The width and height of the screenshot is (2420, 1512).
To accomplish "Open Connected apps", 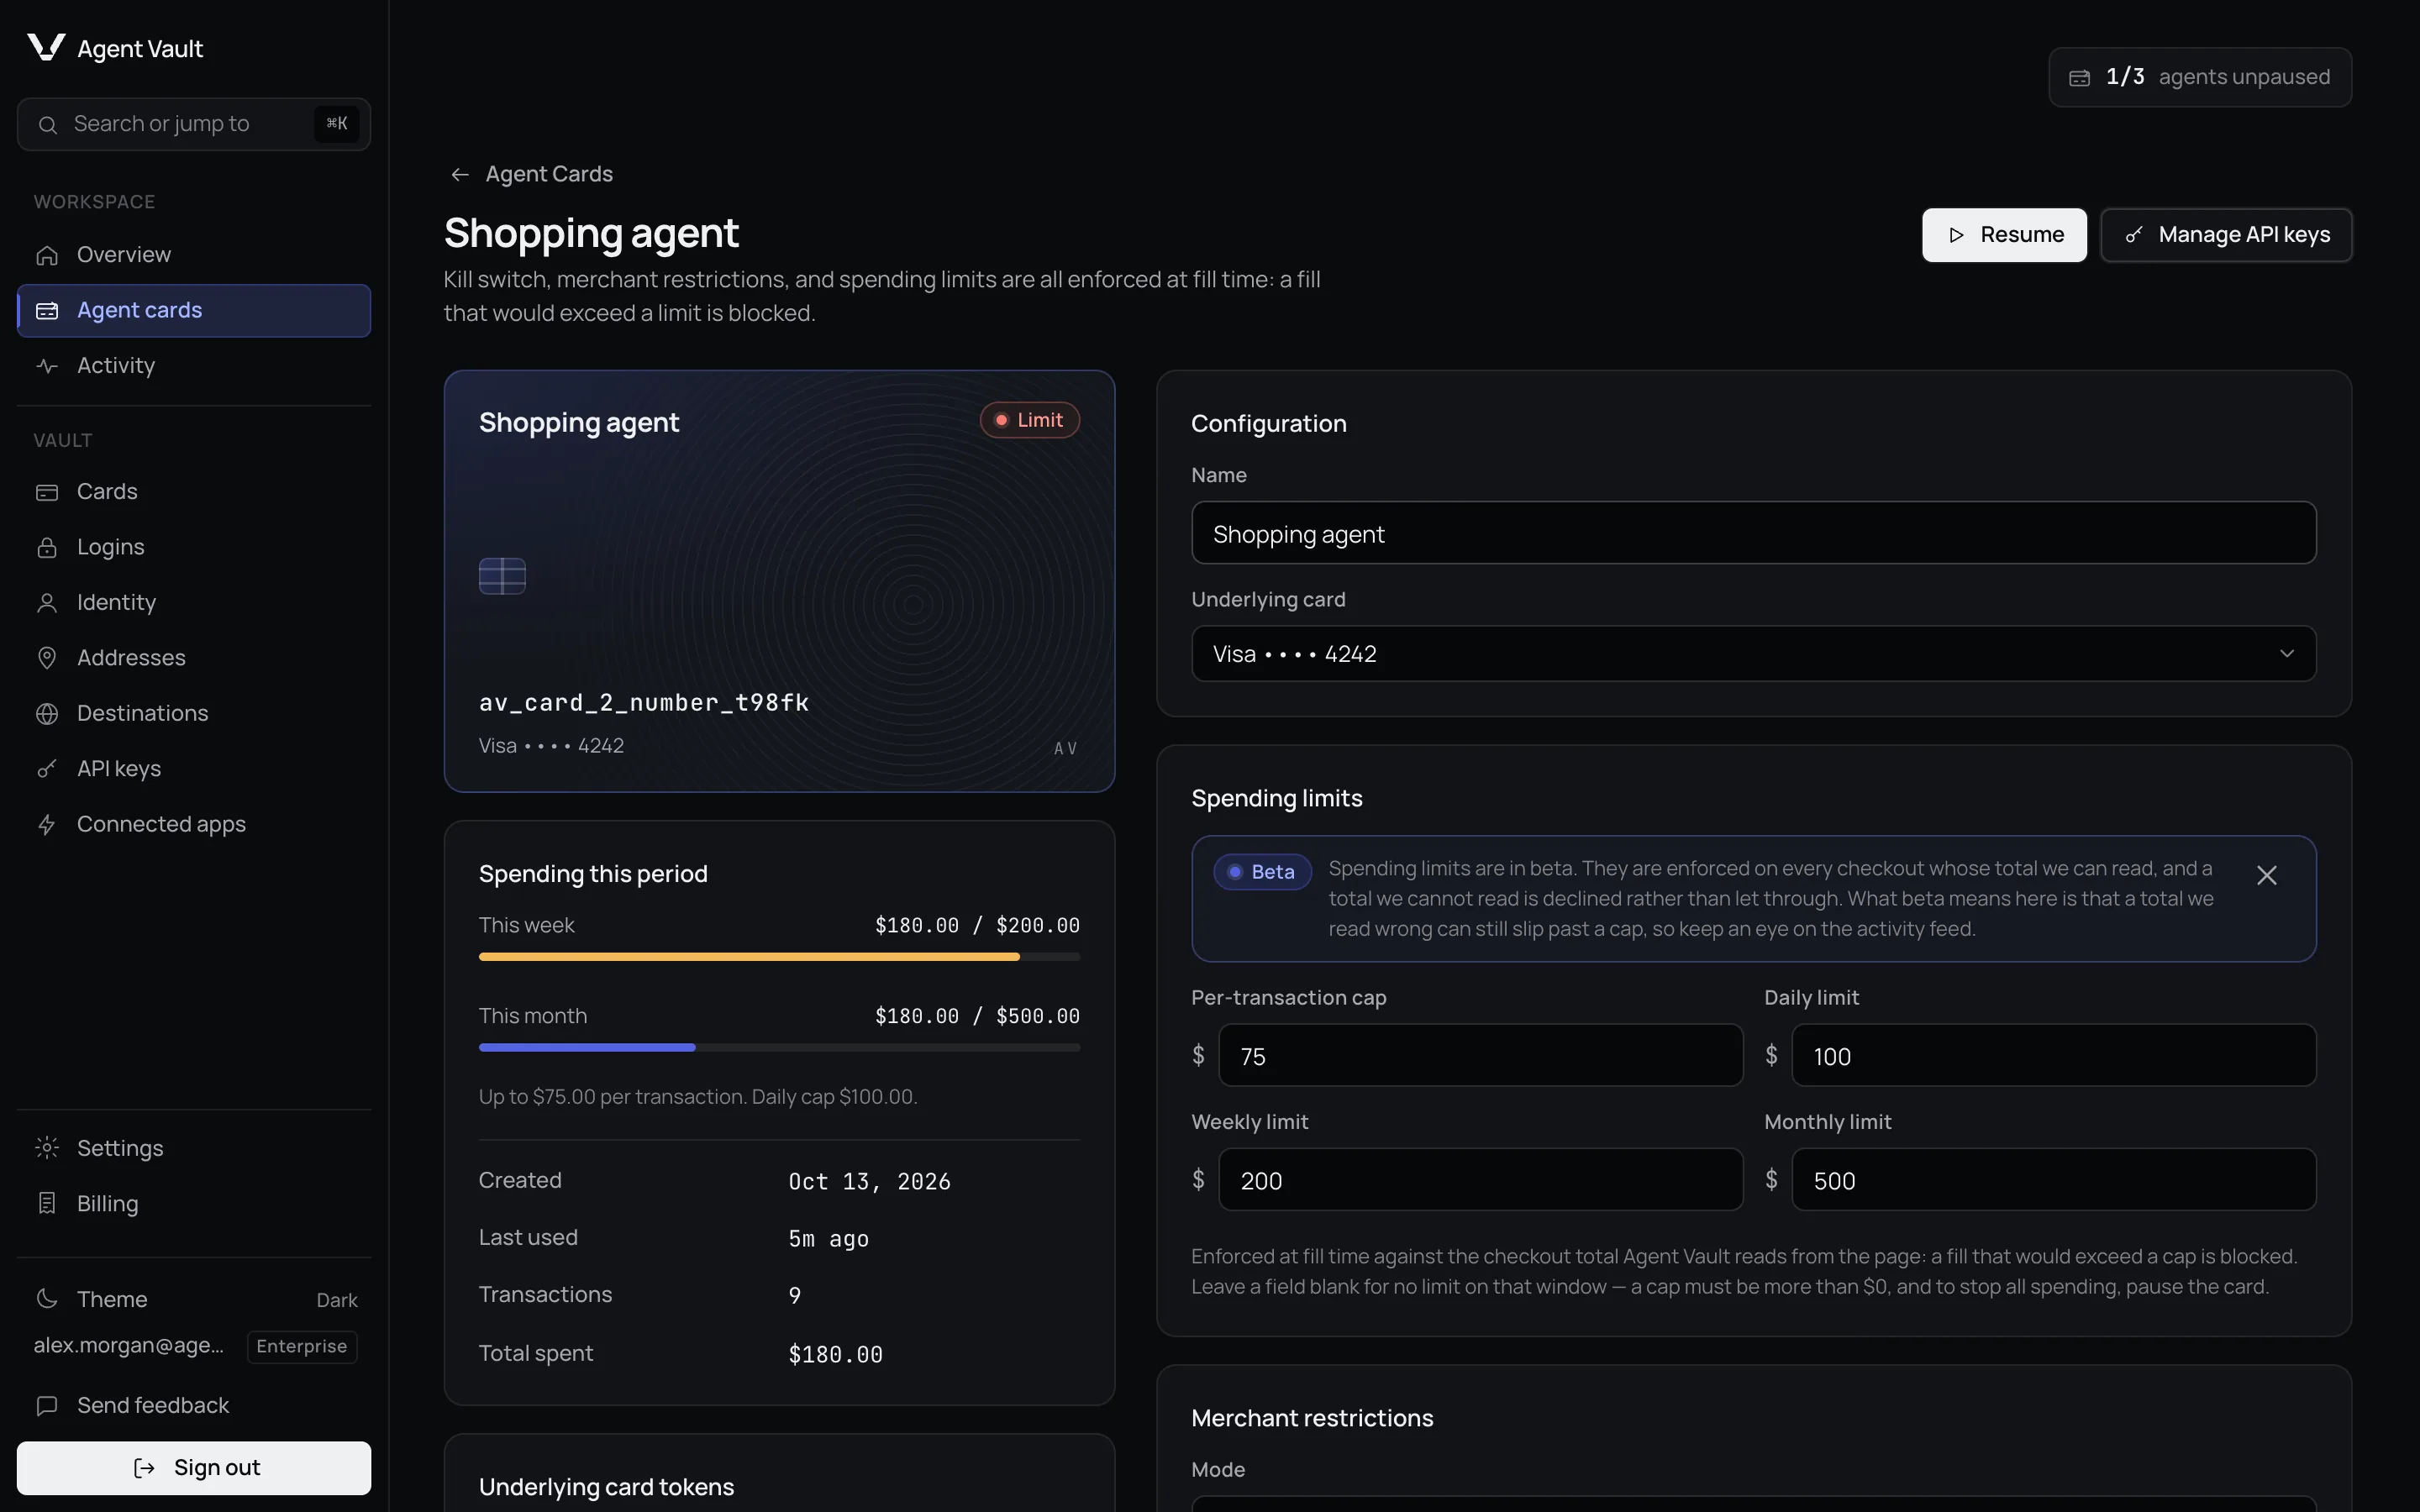I will (194, 825).
